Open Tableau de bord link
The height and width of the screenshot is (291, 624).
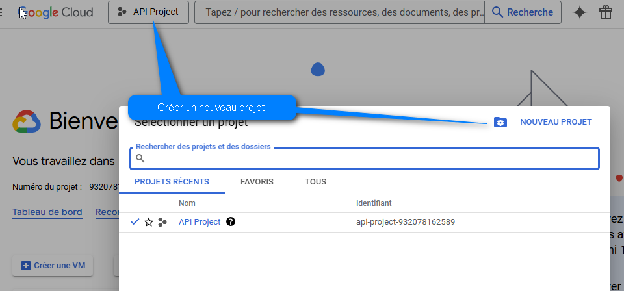tap(47, 212)
